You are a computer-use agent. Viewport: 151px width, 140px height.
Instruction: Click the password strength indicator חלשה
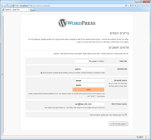click(88, 89)
